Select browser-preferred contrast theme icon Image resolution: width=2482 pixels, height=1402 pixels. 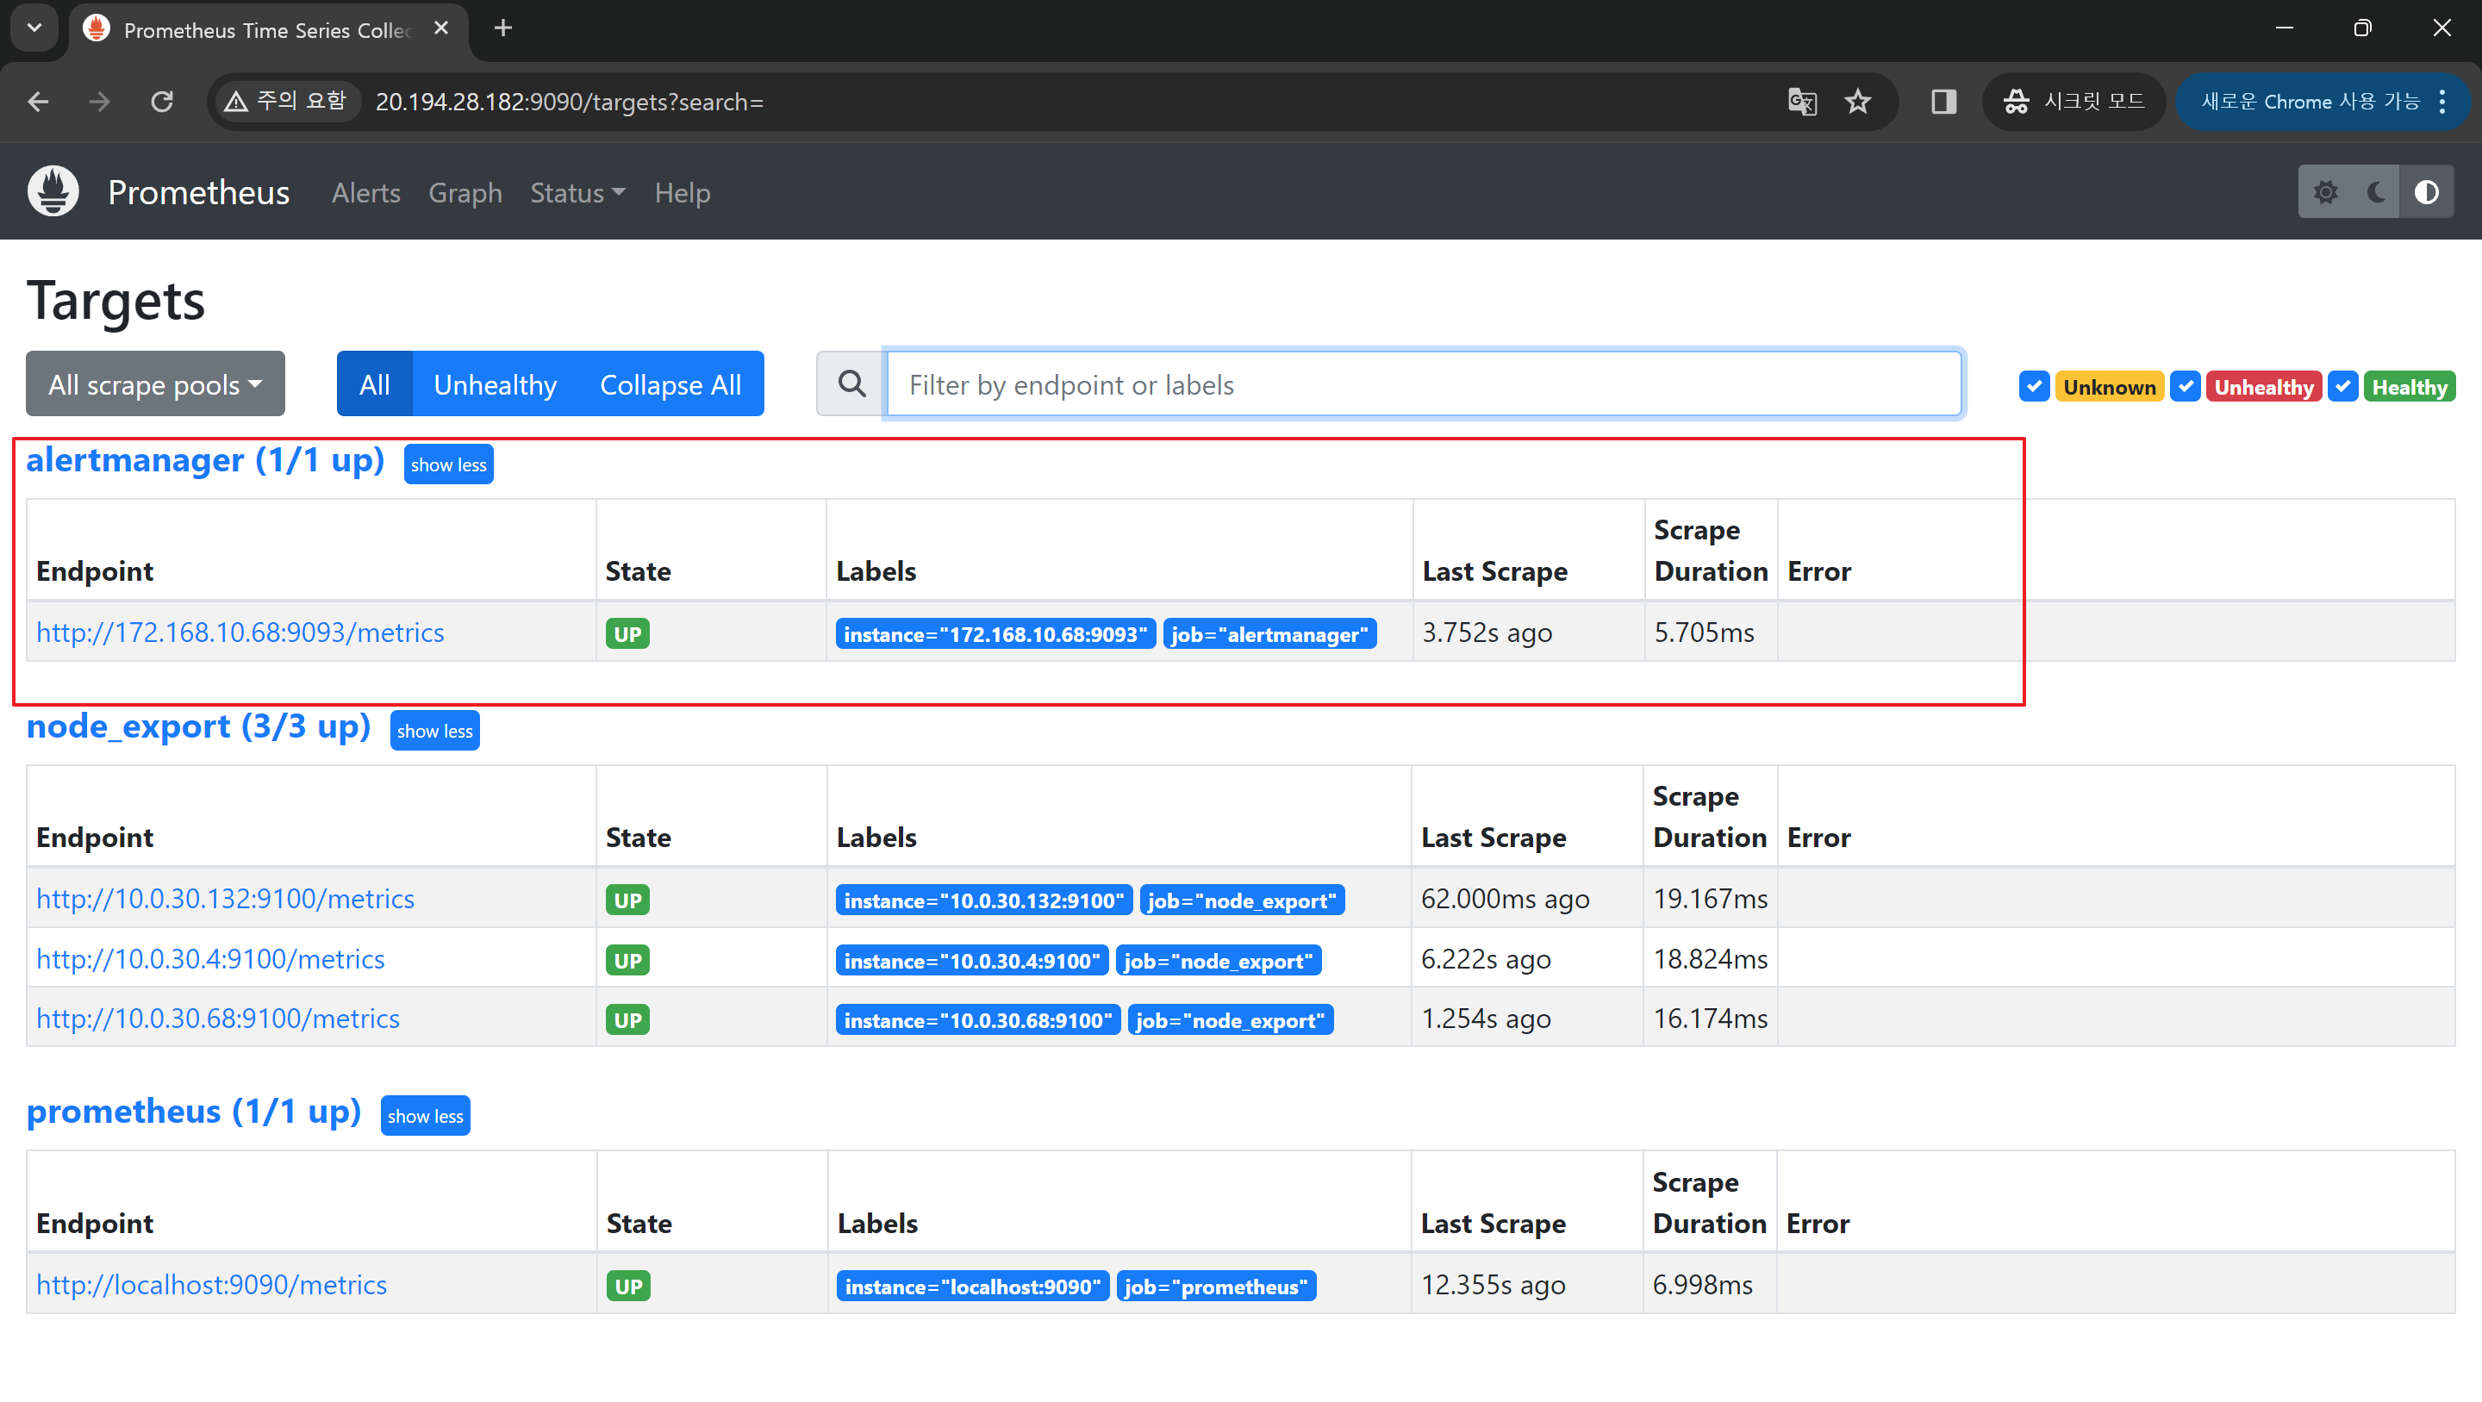pyautogui.click(x=2426, y=192)
